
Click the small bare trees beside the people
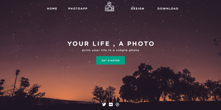pos(104,94)
